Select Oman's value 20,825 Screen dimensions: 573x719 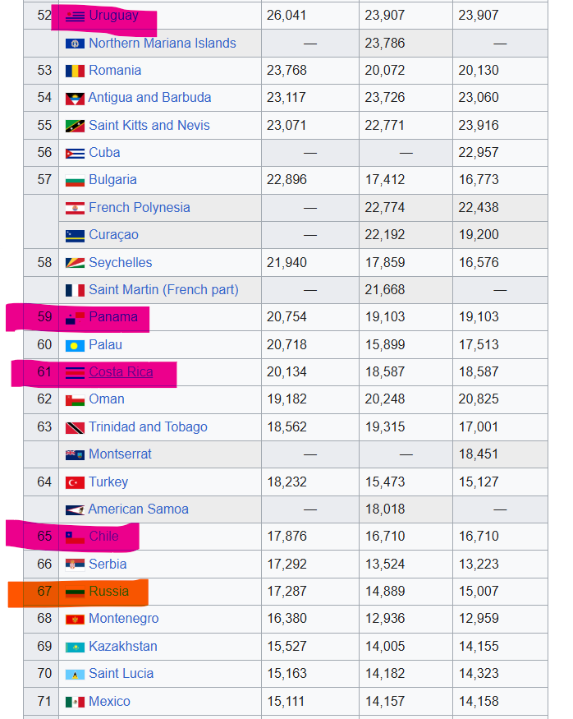[479, 399]
